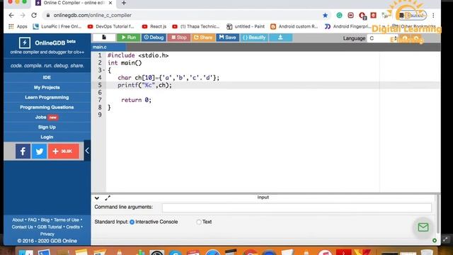Open the Apps bookmark grid
Image resolution: width=453 pixels, height=255 pixels.
[18, 26]
